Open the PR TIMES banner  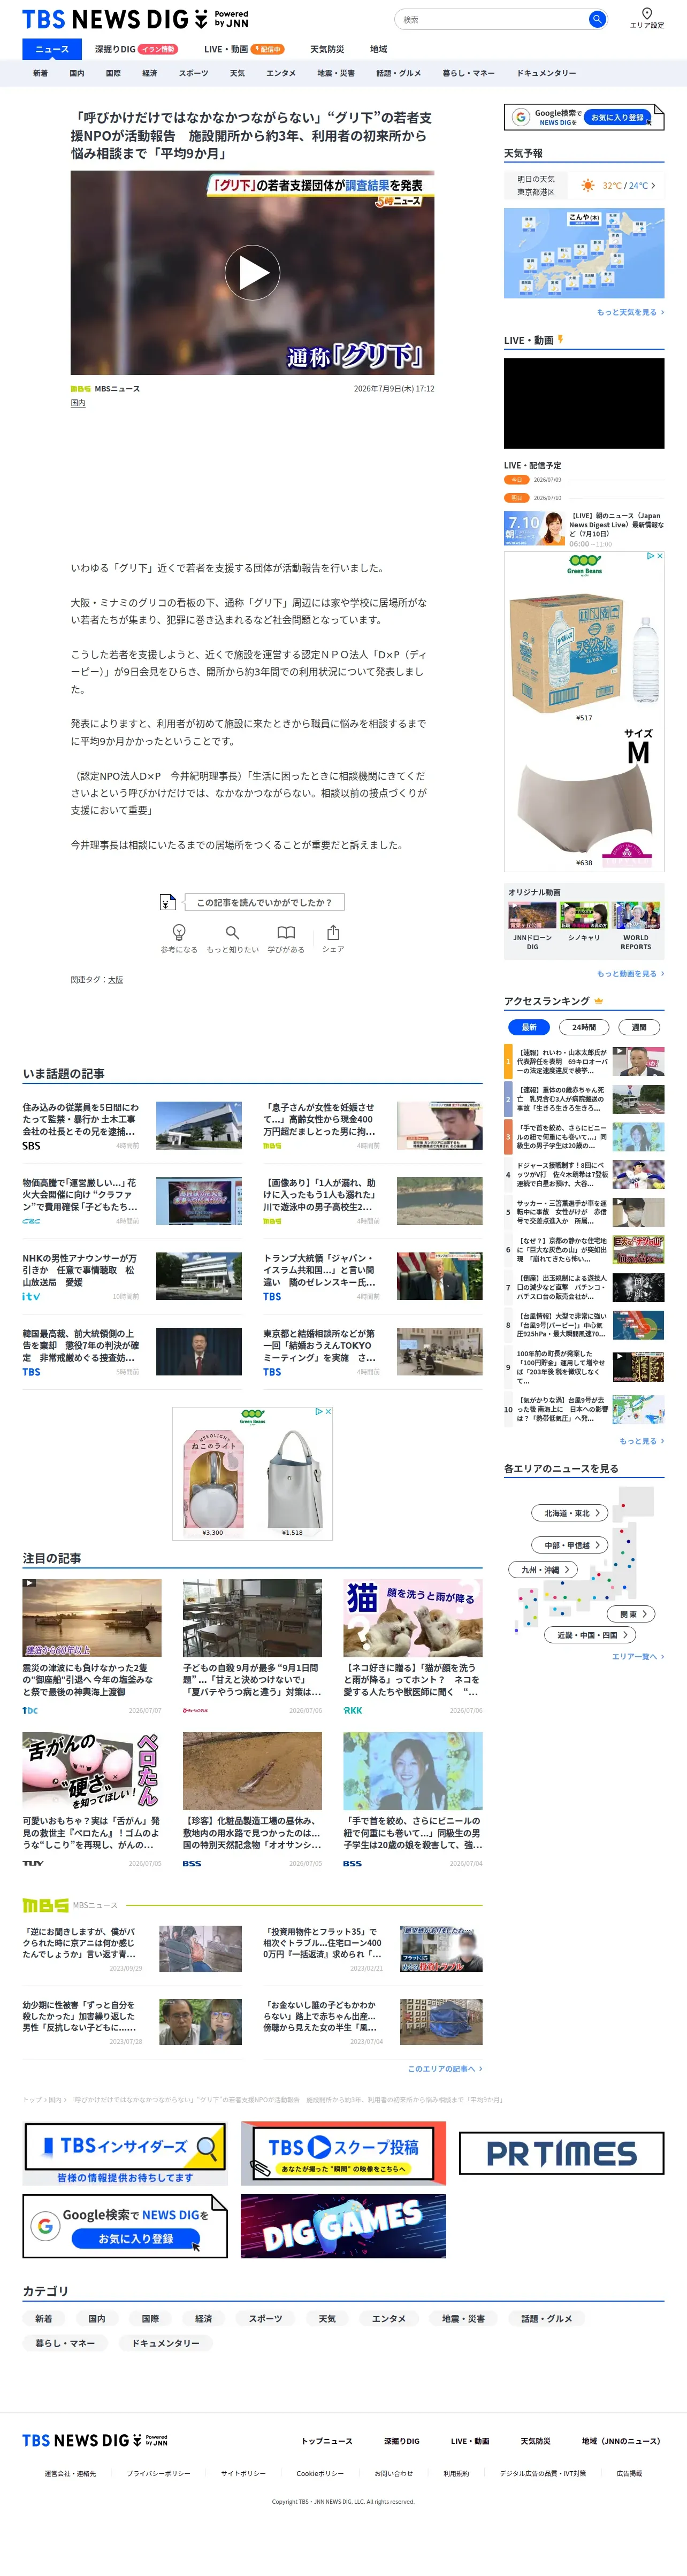coord(562,2153)
